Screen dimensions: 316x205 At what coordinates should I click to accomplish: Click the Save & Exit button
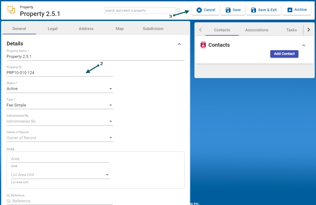263,10
